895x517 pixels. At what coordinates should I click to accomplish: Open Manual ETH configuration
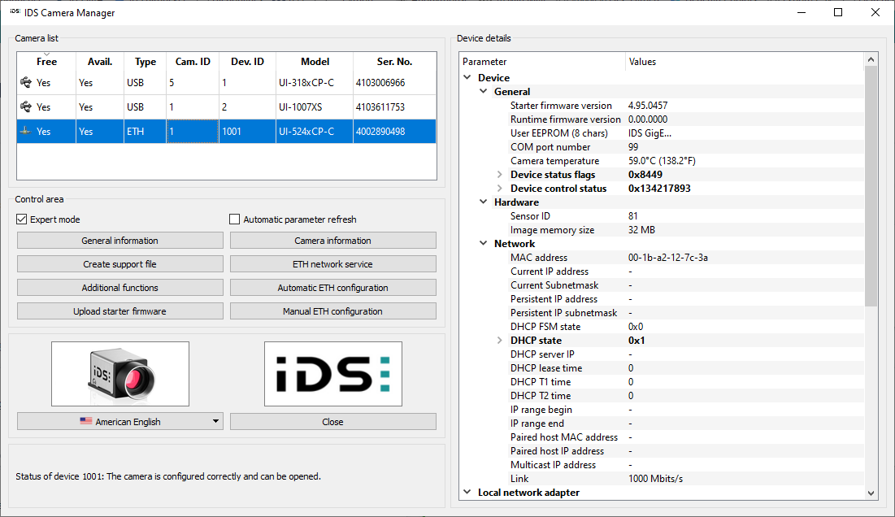(332, 311)
